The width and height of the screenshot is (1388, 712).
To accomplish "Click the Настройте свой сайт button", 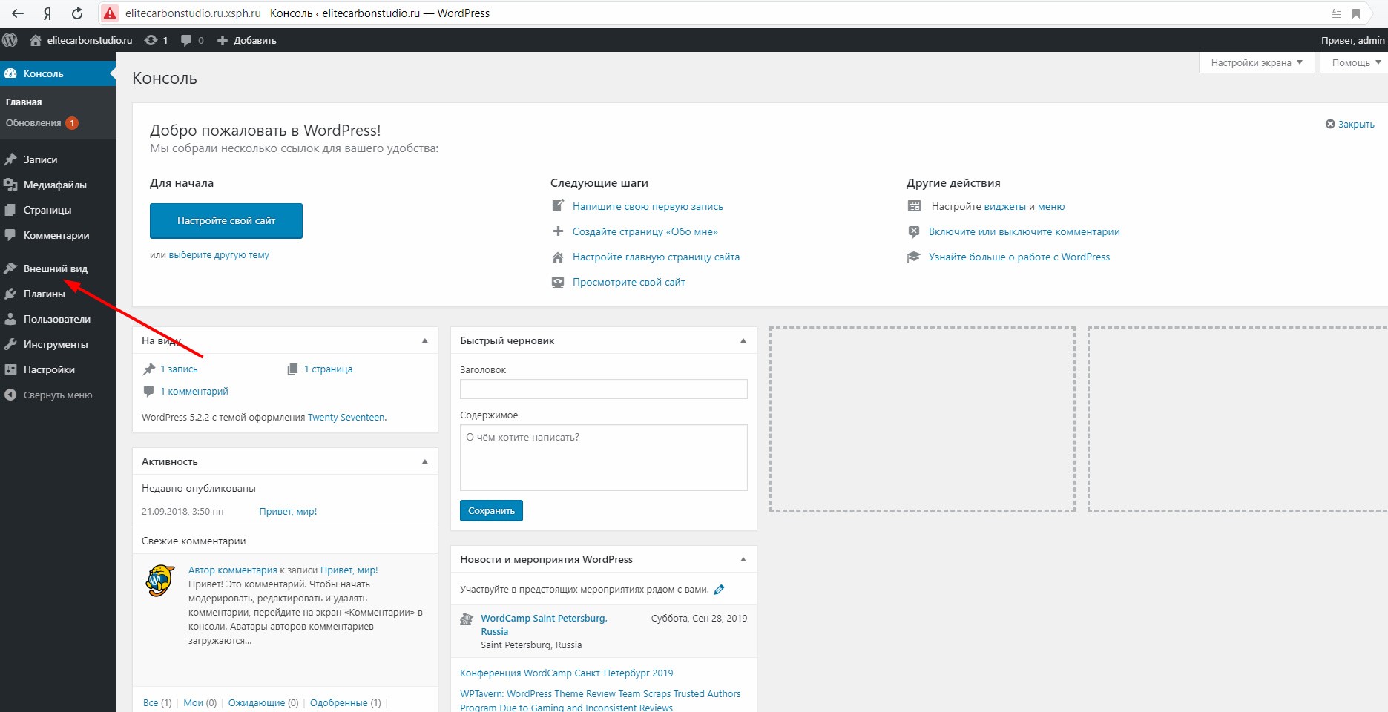I will pyautogui.click(x=226, y=221).
